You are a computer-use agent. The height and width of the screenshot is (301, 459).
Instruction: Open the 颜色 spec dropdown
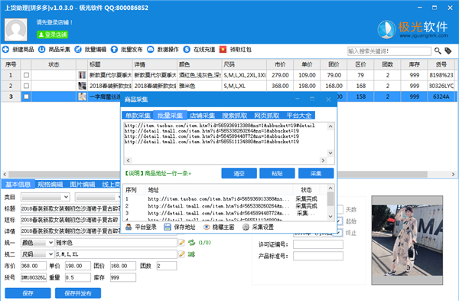[37, 243]
